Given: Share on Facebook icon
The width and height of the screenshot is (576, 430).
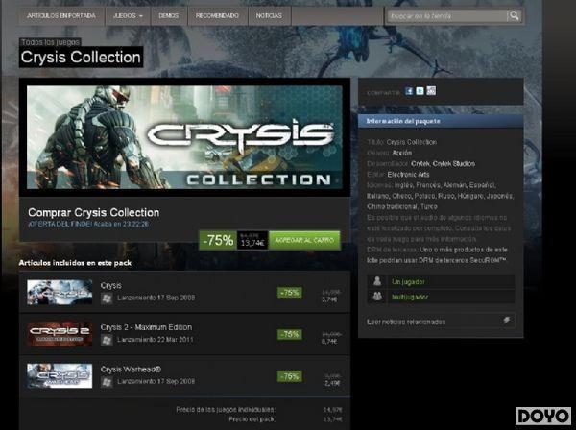Looking at the screenshot, I should pos(409,91).
